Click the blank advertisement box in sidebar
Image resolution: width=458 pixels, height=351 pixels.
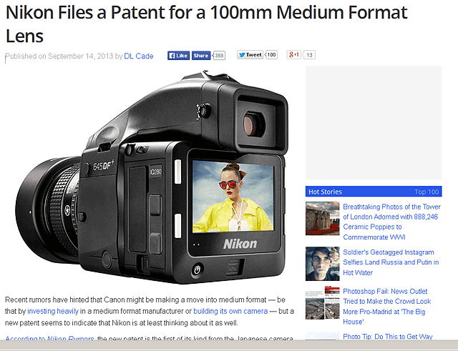[x=374, y=122]
